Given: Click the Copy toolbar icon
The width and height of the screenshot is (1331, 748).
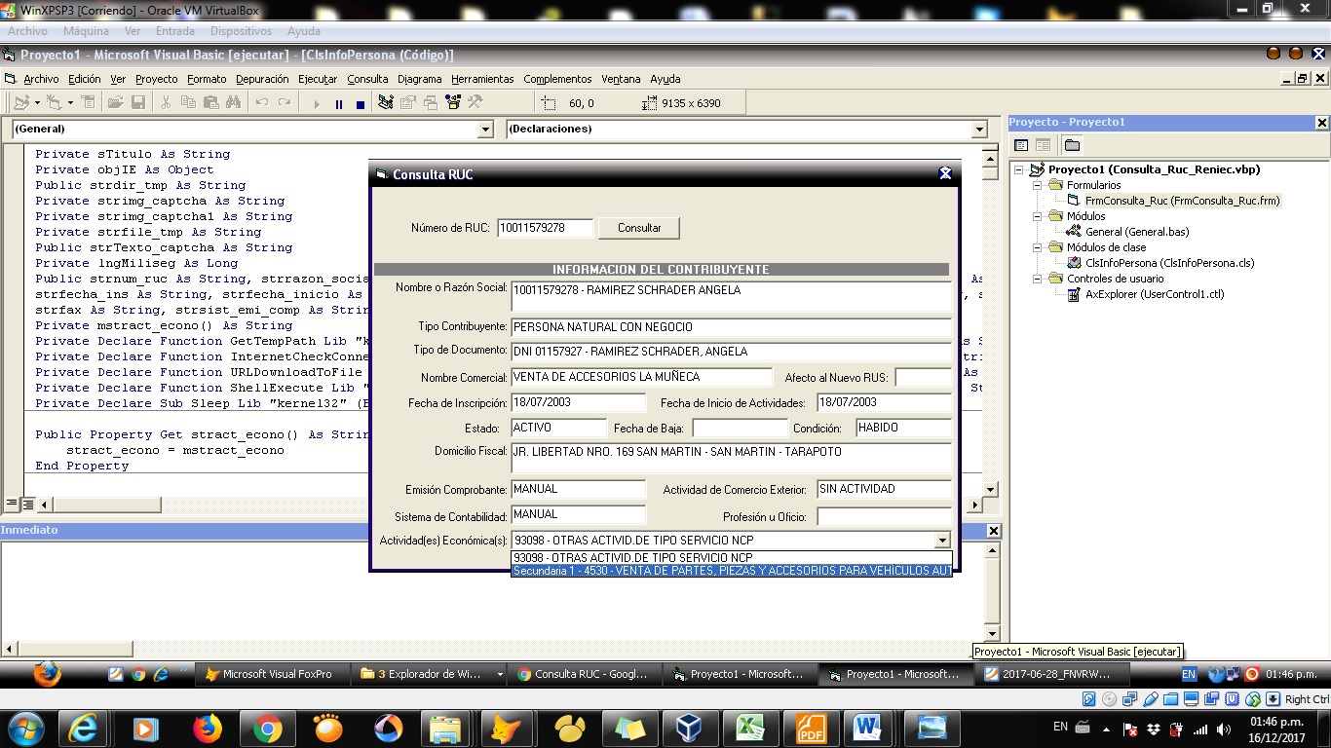Looking at the screenshot, I should point(188,102).
